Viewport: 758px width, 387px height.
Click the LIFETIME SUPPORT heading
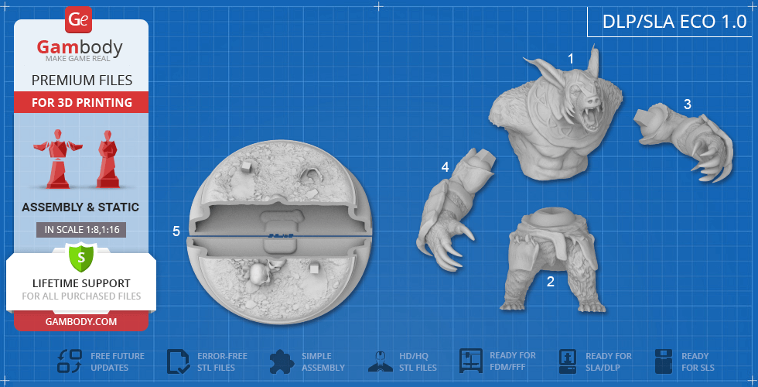coord(81,283)
